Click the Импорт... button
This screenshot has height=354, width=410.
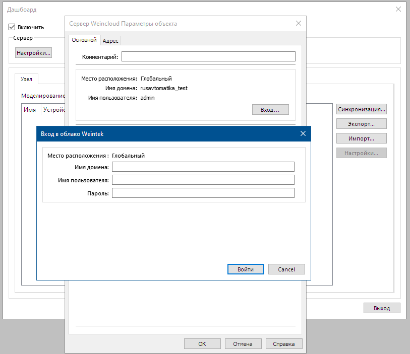click(362, 138)
